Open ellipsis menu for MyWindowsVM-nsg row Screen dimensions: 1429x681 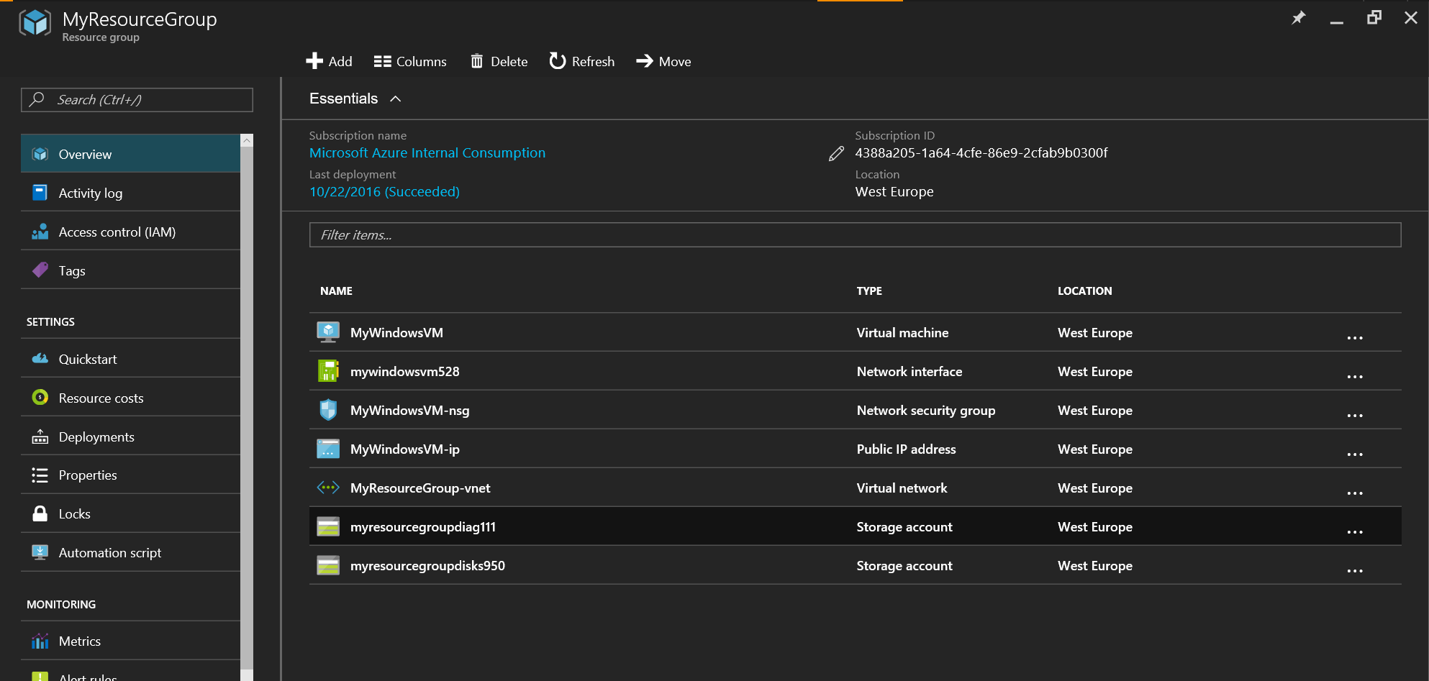(1355, 415)
